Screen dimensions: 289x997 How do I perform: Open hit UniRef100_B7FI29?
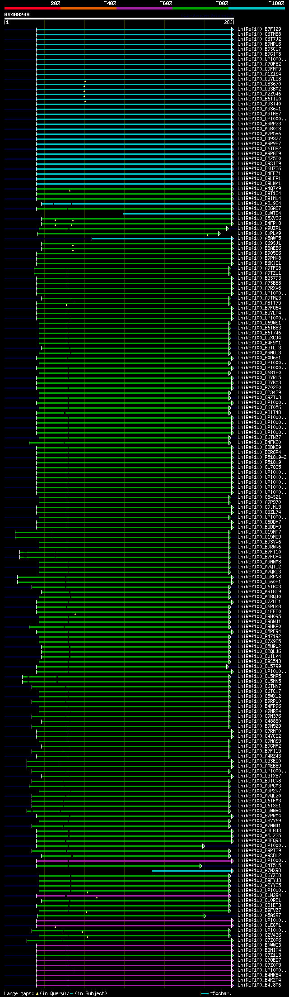point(259,29)
